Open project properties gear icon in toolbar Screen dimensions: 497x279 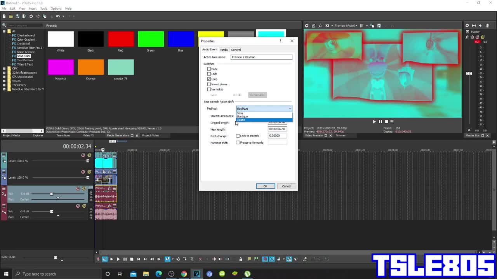pos(31,16)
